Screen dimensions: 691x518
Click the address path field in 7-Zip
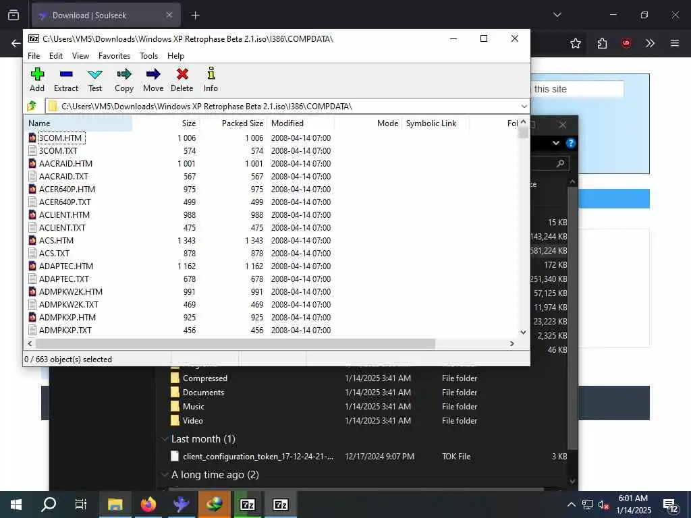[x=282, y=106]
